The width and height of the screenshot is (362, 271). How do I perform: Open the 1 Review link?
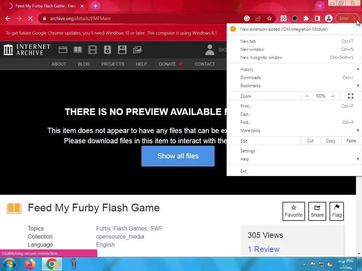coord(263,249)
